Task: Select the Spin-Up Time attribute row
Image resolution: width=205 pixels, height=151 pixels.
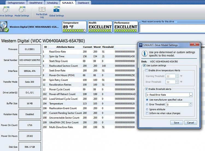Action: click(x=90, y=56)
